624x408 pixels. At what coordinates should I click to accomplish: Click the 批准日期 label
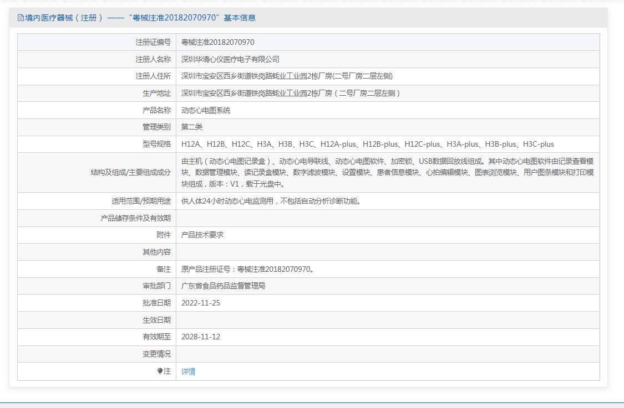pyautogui.click(x=157, y=303)
